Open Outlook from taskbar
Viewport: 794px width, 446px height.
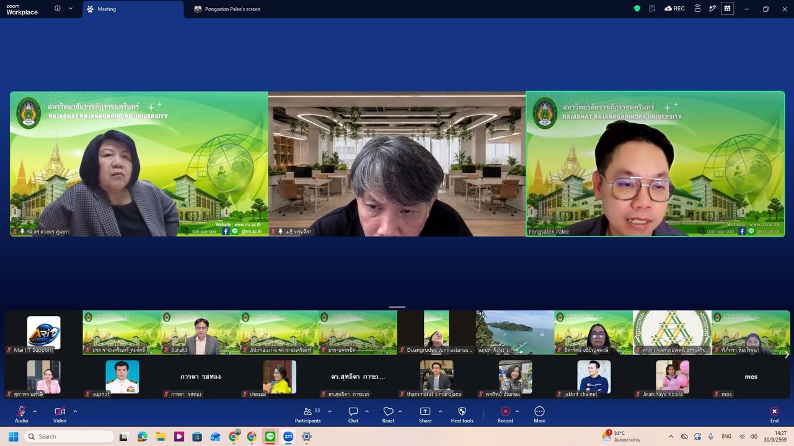click(215, 437)
